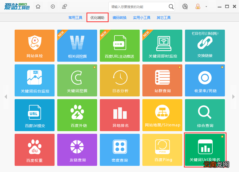Open 网站地图/Sitemap tool
The height and width of the screenshot is (172, 239).
[162, 115]
